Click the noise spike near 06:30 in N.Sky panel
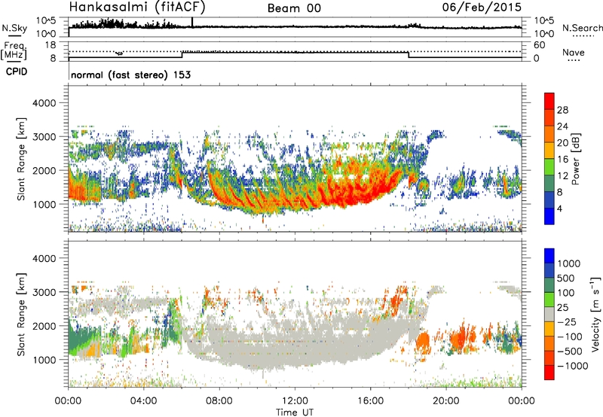This screenshot has height=417, width=603. (192, 23)
